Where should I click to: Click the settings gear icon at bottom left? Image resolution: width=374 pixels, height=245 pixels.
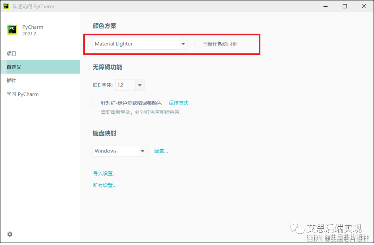10,234
